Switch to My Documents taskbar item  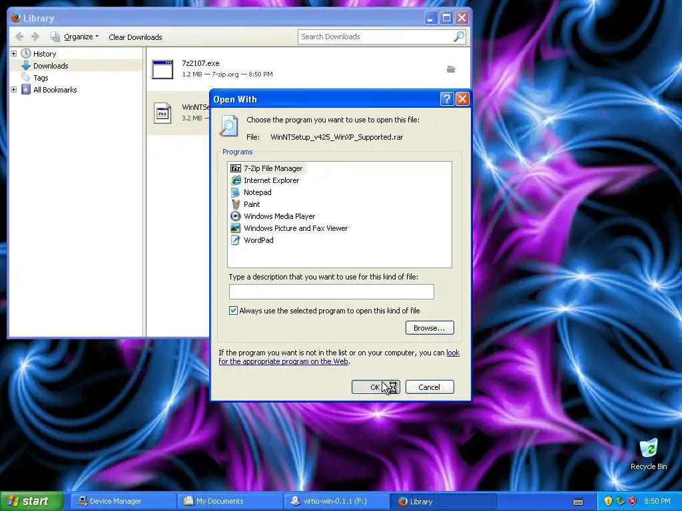tap(229, 501)
